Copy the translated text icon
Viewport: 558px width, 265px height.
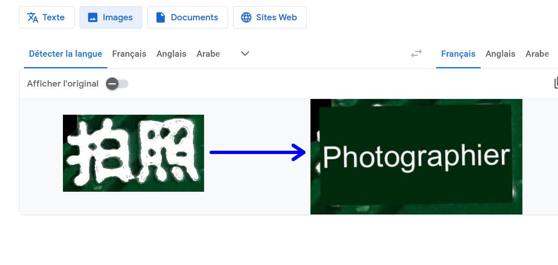pyautogui.click(x=556, y=83)
